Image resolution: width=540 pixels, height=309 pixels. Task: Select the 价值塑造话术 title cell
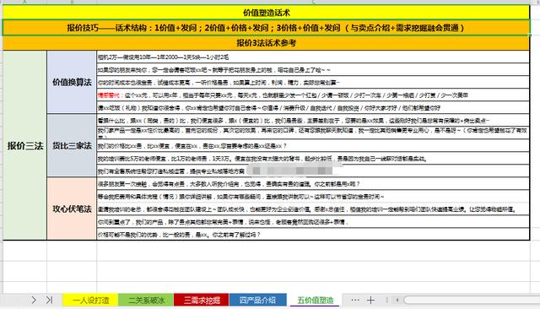point(266,13)
